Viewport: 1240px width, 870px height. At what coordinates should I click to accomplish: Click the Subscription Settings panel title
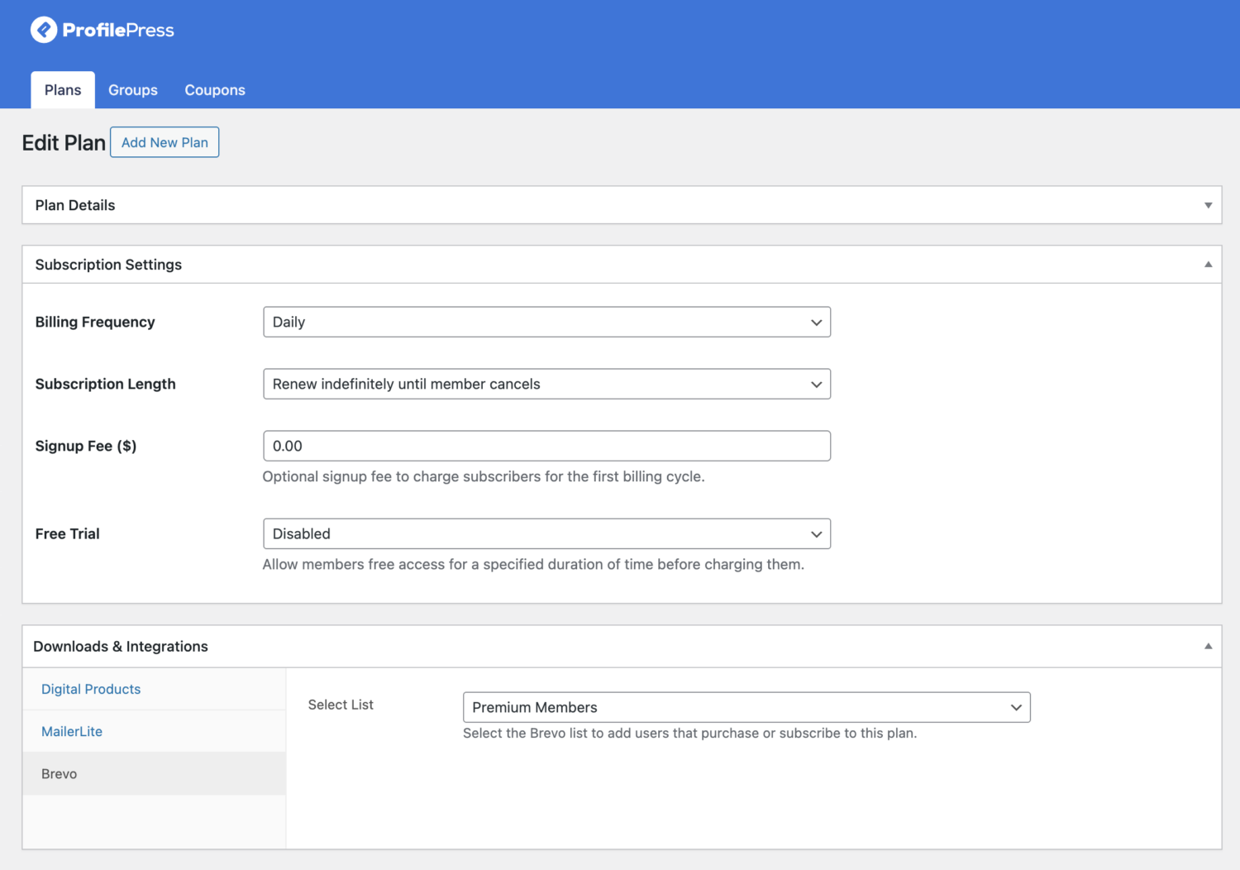(x=108, y=265)
